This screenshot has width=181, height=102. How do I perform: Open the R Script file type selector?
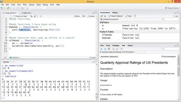(93, 58)
